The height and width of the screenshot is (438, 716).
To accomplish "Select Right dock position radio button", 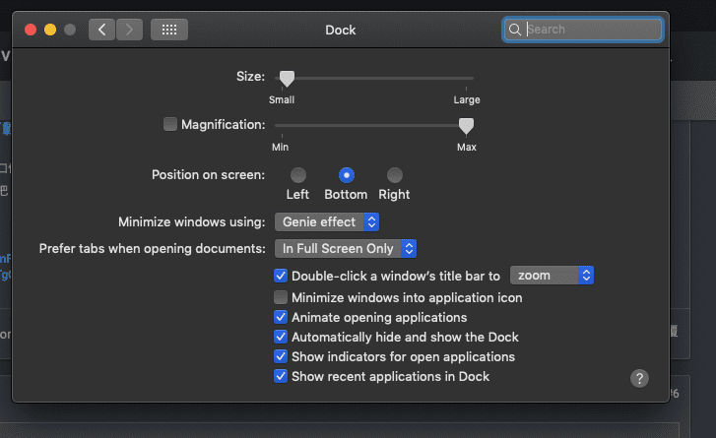I will [394, 175].
